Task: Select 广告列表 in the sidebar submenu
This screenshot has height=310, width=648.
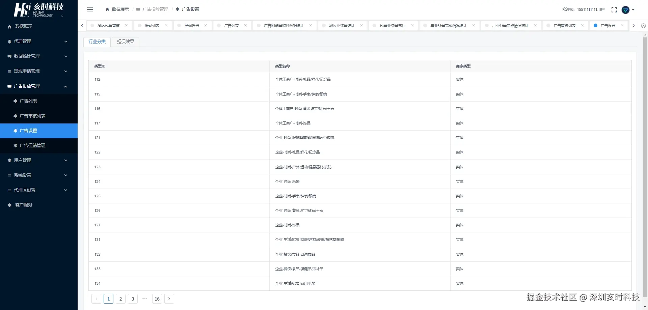Action: point(39,101)
